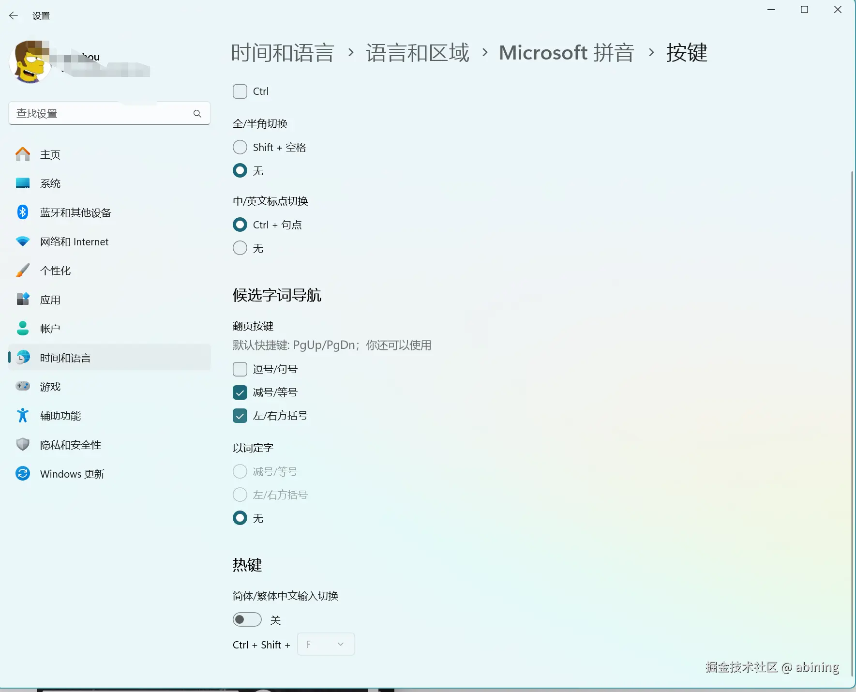This screenshot has width=856, height=692.
Task: Click the 主页 home icon
Action: (x=23, y=154)
